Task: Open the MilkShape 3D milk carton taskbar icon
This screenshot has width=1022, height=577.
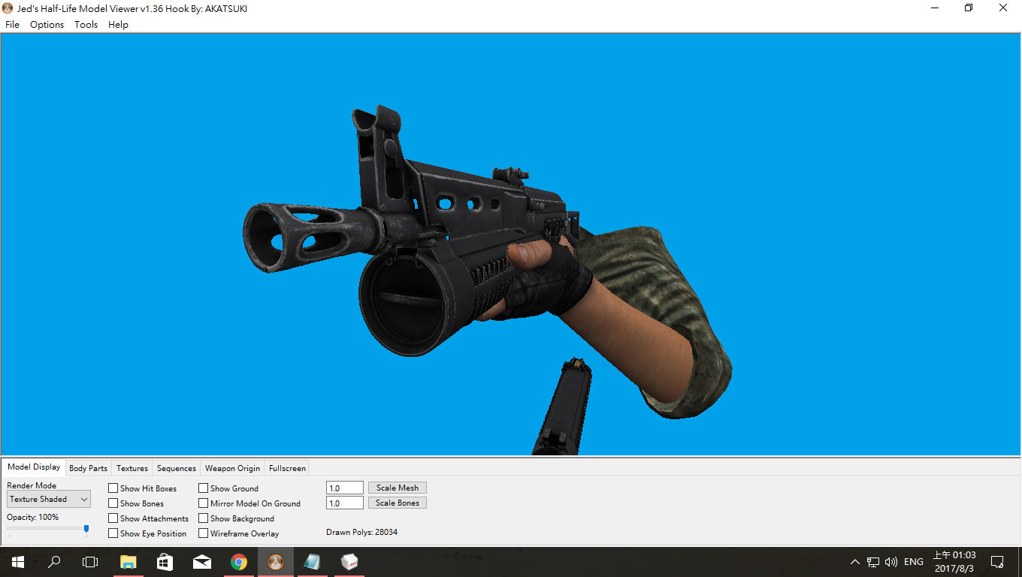Action: [x=349, y=561]
